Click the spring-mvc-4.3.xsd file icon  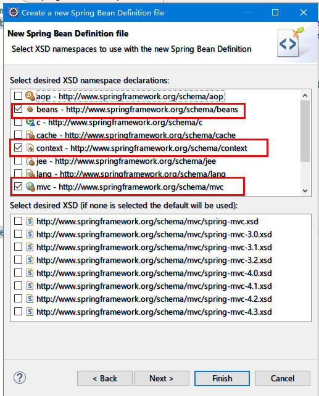tap(30, 312)
